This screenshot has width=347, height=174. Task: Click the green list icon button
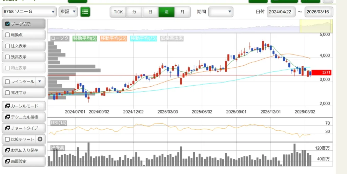point(85,12)
